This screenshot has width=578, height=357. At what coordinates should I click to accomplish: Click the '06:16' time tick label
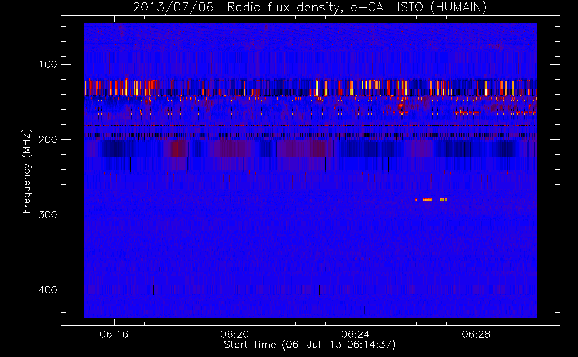pyautogui.click(x=114, y=335)
